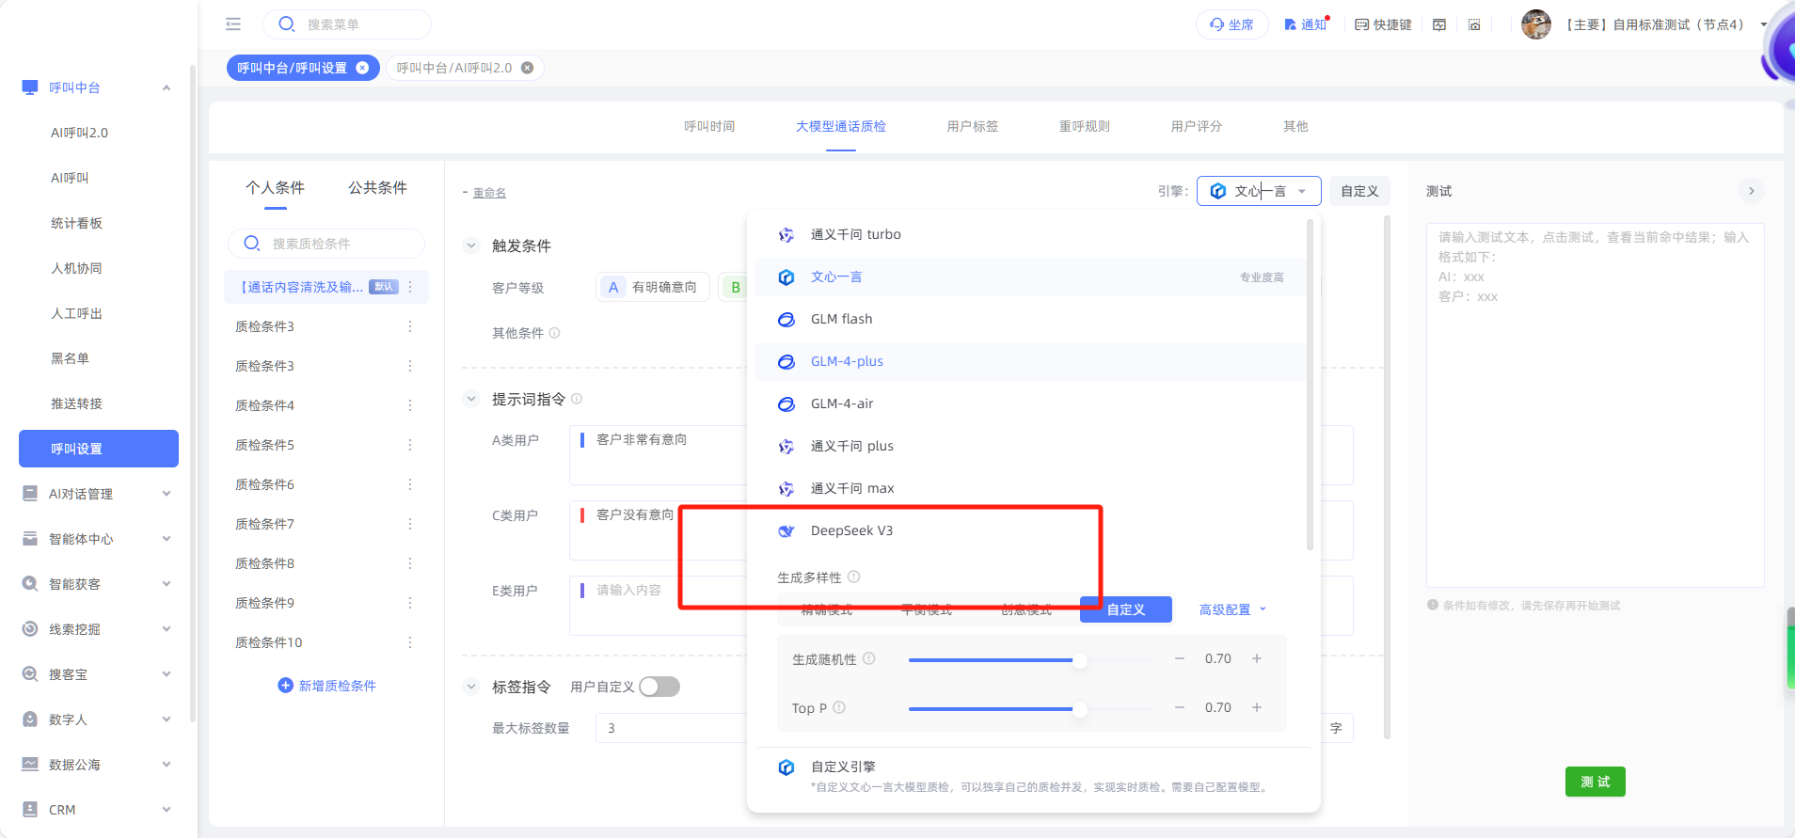The width and height of the screenshot is (1795, 838).
Task: Click help icon next to Top P
Action: [x=838, y=707]
